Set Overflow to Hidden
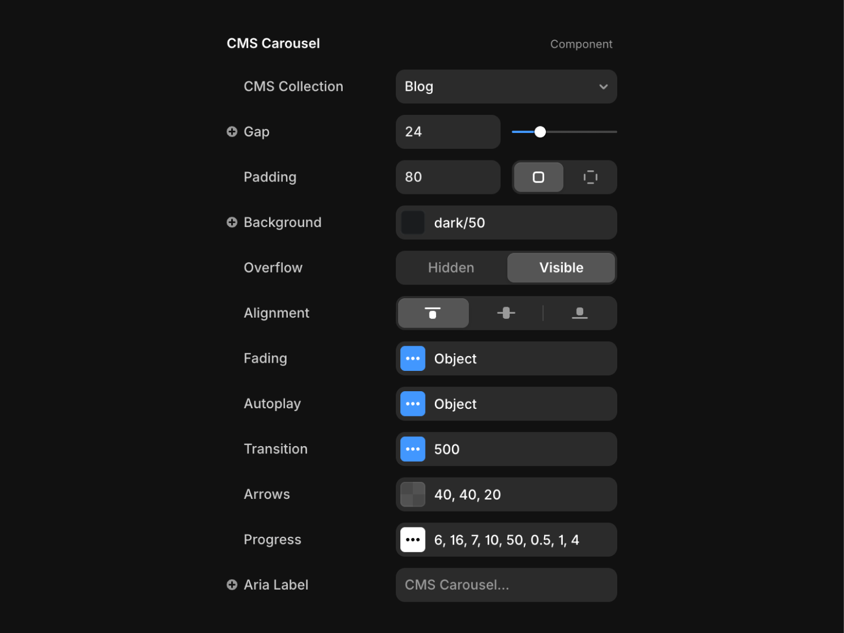 tap(451, 268)
